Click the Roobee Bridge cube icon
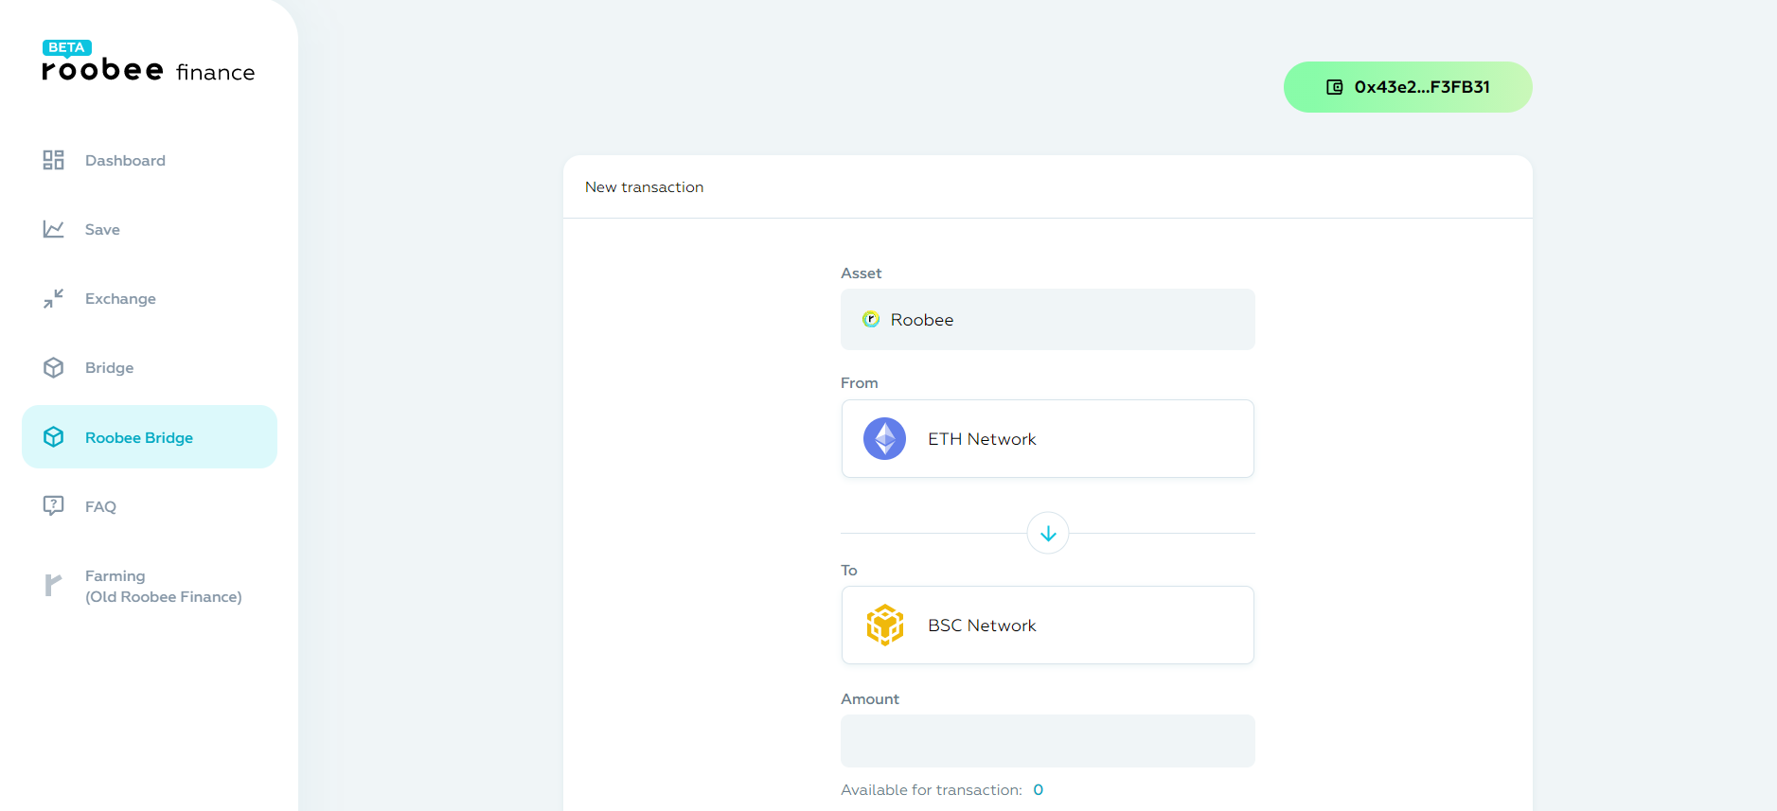Image resolution: width=1777 pixels, height=811 pixels. [x=53, y=436]
